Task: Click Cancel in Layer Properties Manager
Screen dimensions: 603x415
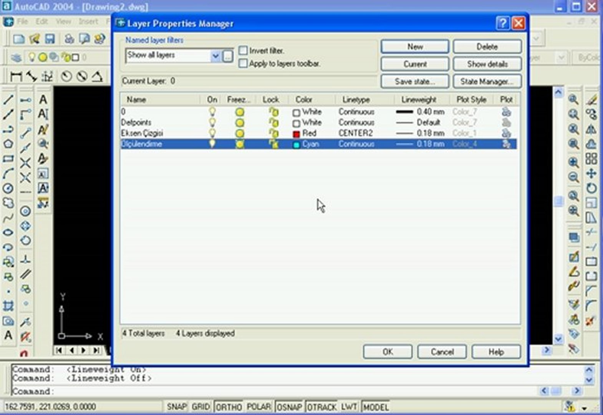Action: pos(442,352)
